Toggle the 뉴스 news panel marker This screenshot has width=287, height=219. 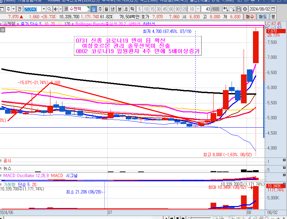click(x=1, y=168)
